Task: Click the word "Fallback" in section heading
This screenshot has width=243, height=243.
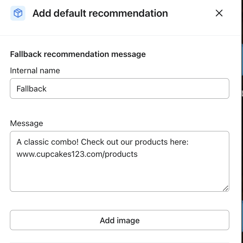Action: tap(26, 54)
